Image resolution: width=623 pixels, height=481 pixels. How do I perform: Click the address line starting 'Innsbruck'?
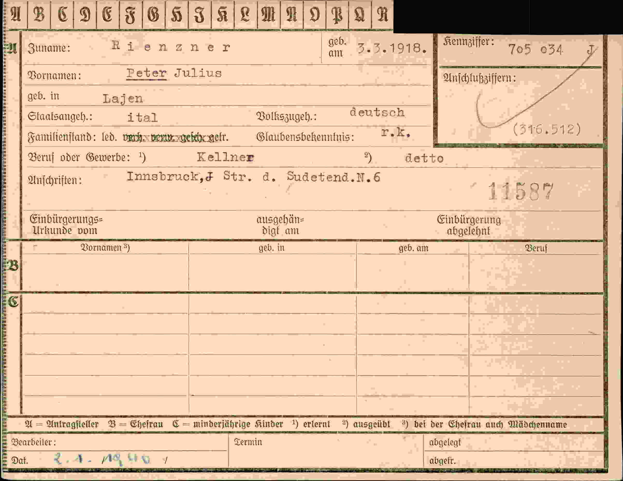pos(253,177)
